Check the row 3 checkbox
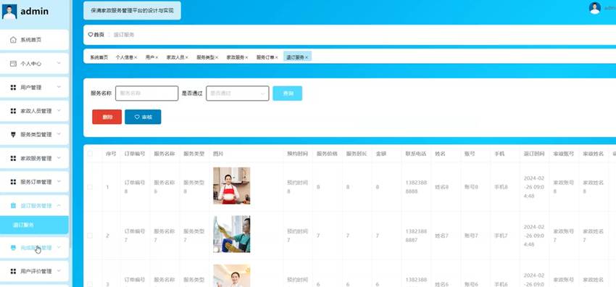Image resolution: width=616 pixels, height=287 pixels. [x=90, y=284]
